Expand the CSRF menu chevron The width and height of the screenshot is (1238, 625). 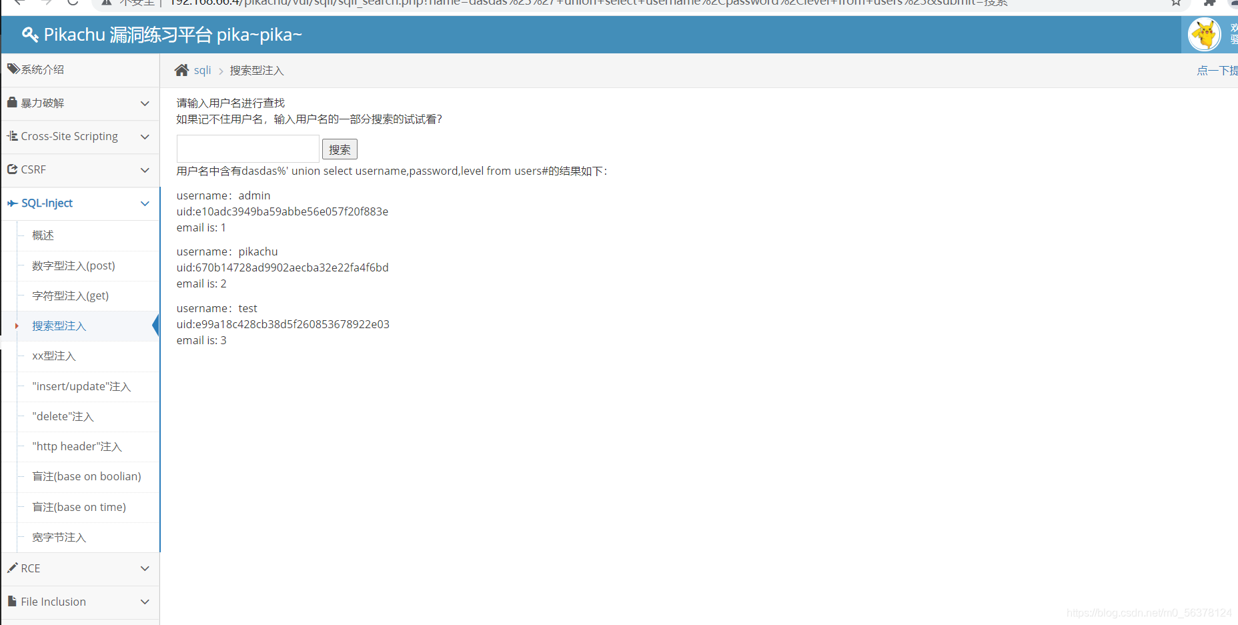pos(145,170)
